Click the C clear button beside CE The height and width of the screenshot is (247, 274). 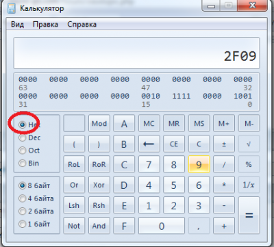[199, 144]
